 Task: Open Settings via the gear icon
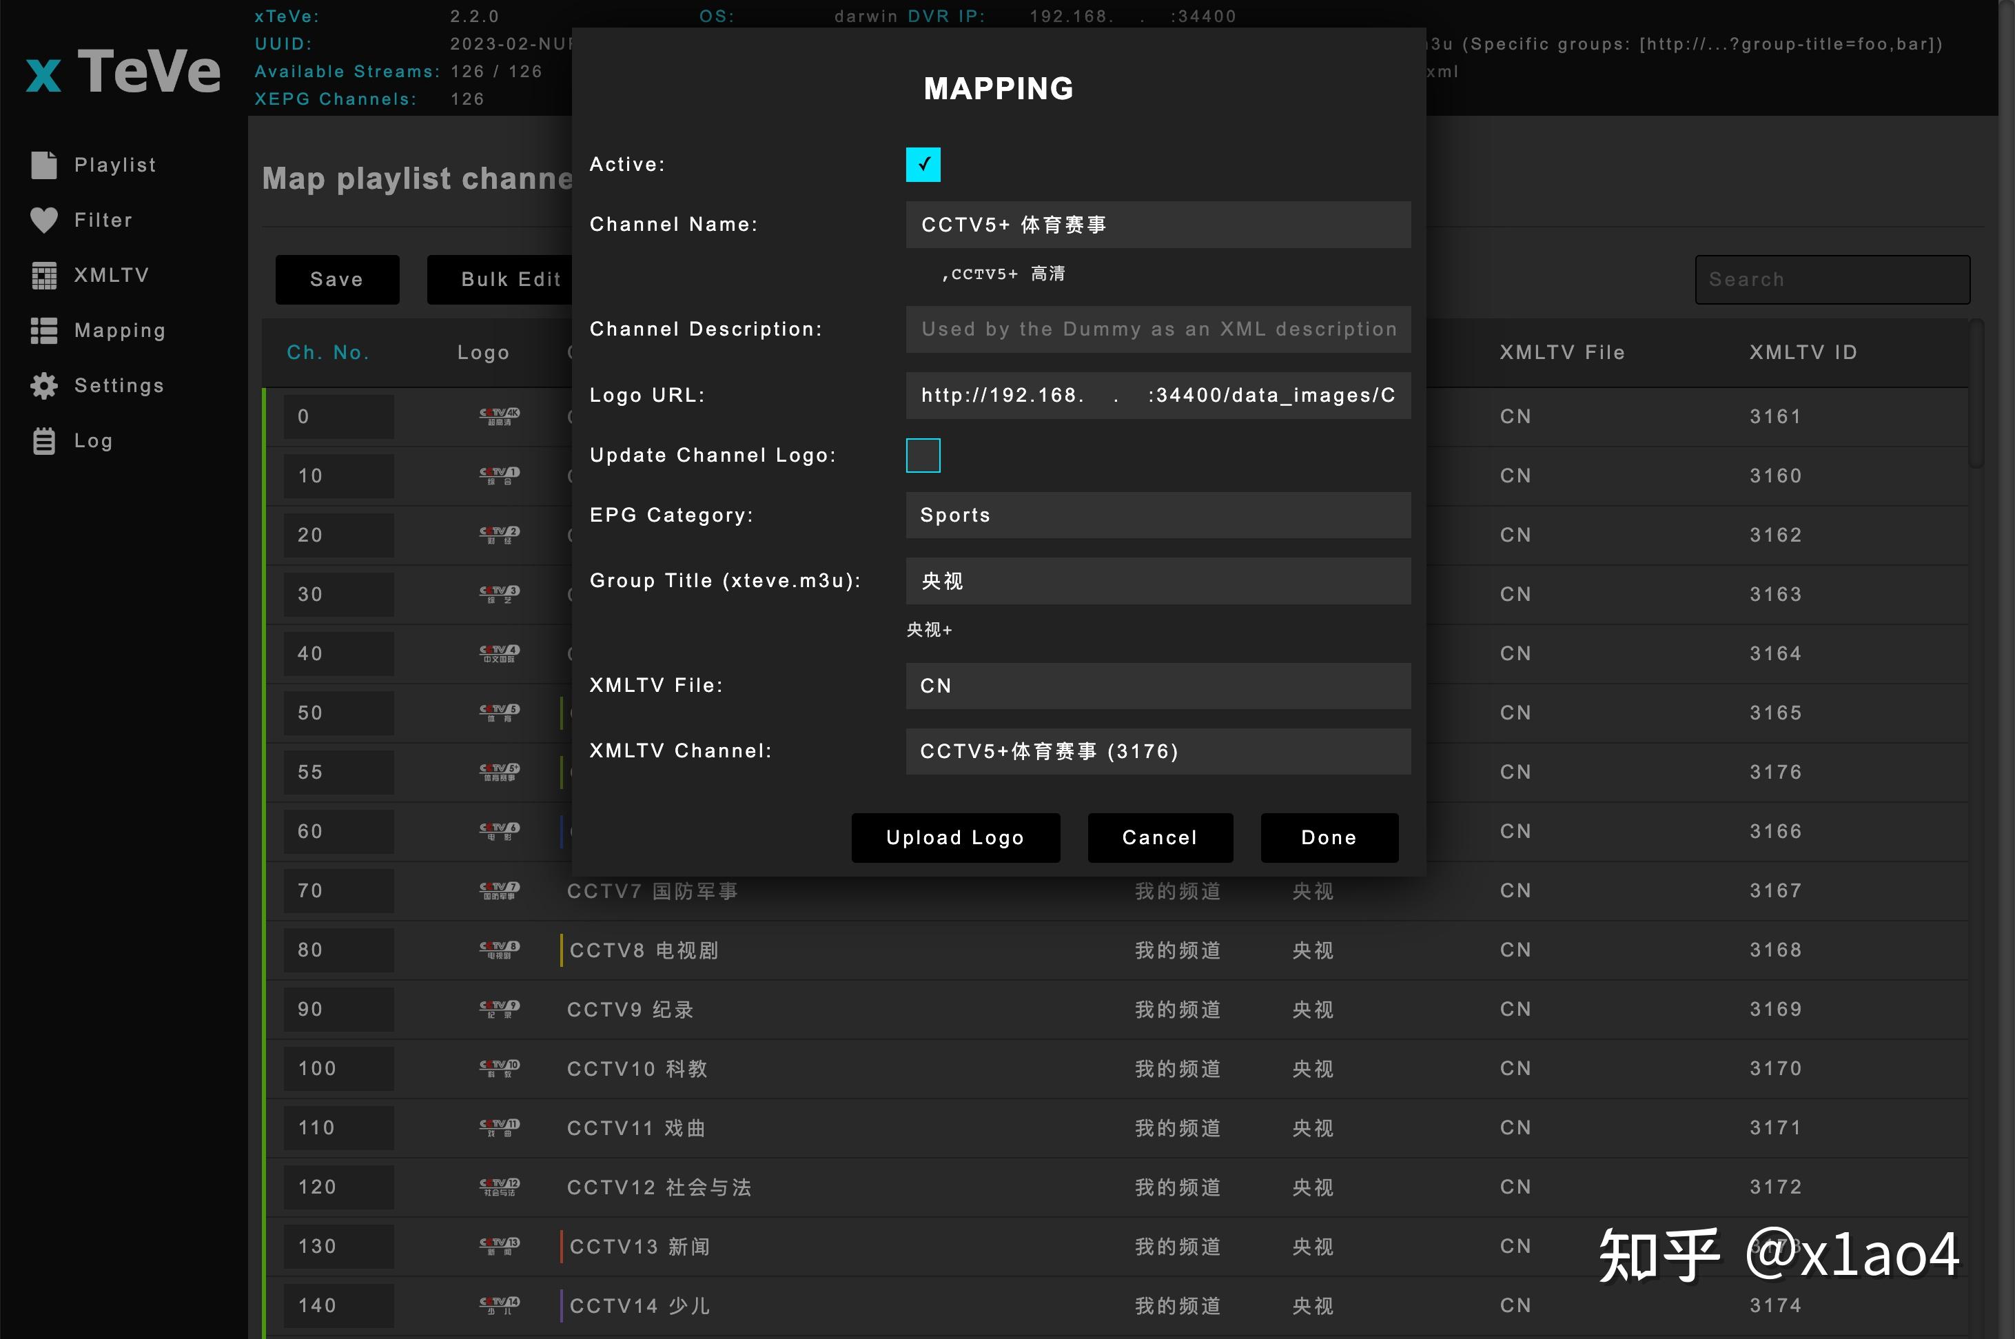point(44,385)
